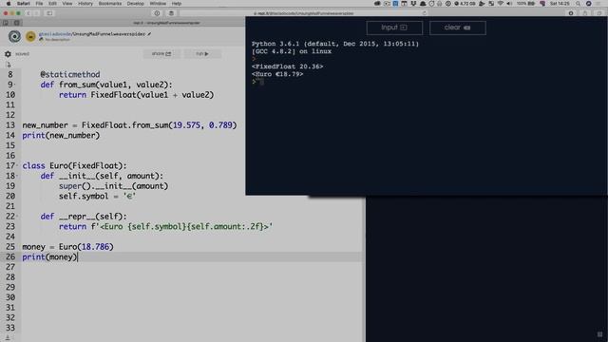
Task: Show Safari tab overview icon
Action: click(599, 13)
